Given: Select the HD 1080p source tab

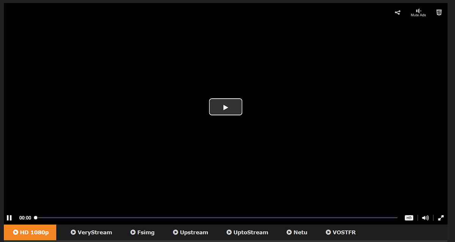Looking at the screenshot, I should [x=30, y=232].
